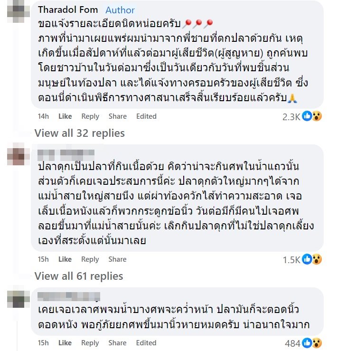The height and width of the screenshot is (351, 337).
Task: Share the comment with 1.5K reactions
Action: click(x=117, y=259)
